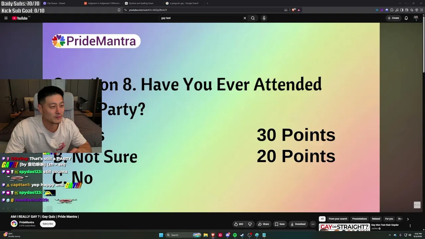Subscribe to the PrideMantra channel
Screen dimensions: 425x239
pyautogui.click(x=48, y=224)
